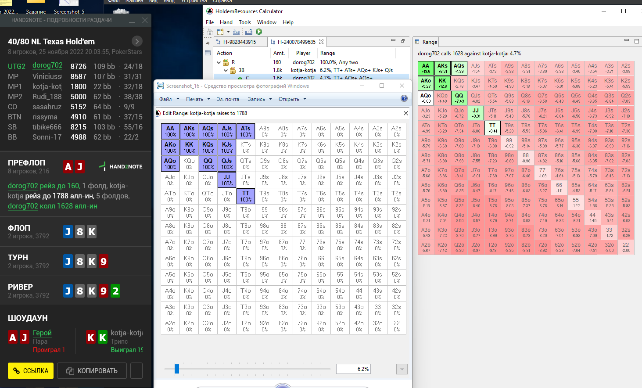Open the Файл dropdown in photo viewer
The image size is (642, 388).
[169, 99]
